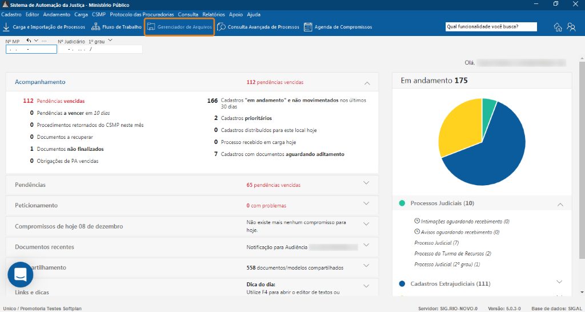Click the green Processos Judiciais legend dot
This screenshot has height=312, width=585.
point(402,203)
